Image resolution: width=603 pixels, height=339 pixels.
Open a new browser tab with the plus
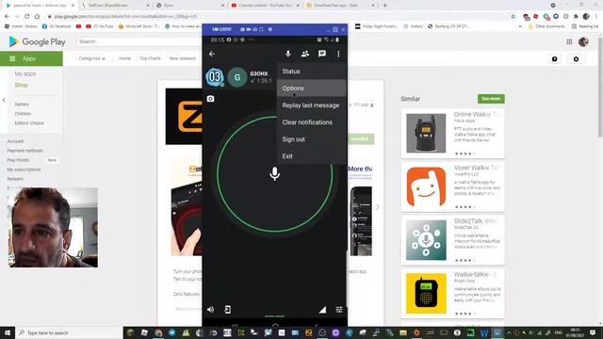coord(384,6)
